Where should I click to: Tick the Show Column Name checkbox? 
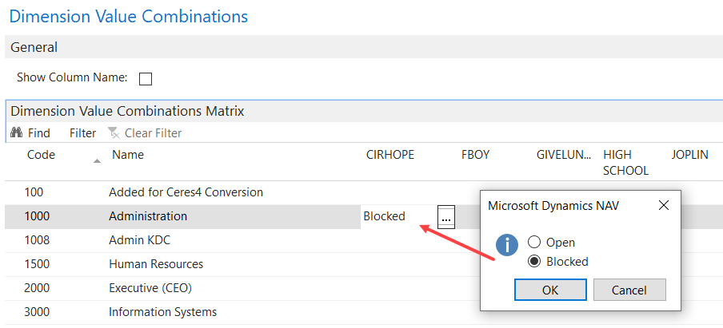point(146,78)
